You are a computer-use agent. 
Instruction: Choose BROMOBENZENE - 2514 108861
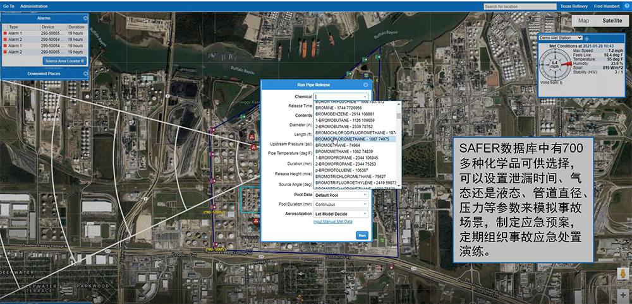point(355,114)
